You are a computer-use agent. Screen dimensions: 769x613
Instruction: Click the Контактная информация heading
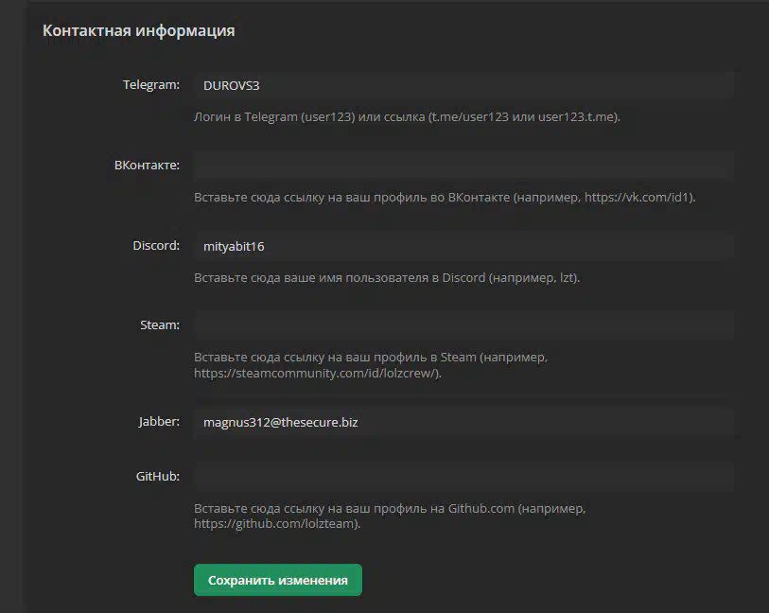point(139,30)
